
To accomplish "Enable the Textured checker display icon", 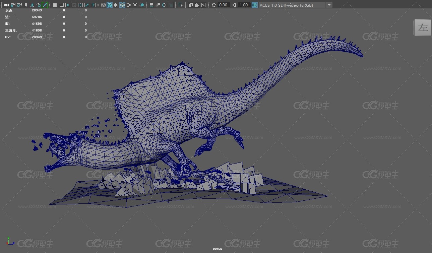I will [129, 5].
